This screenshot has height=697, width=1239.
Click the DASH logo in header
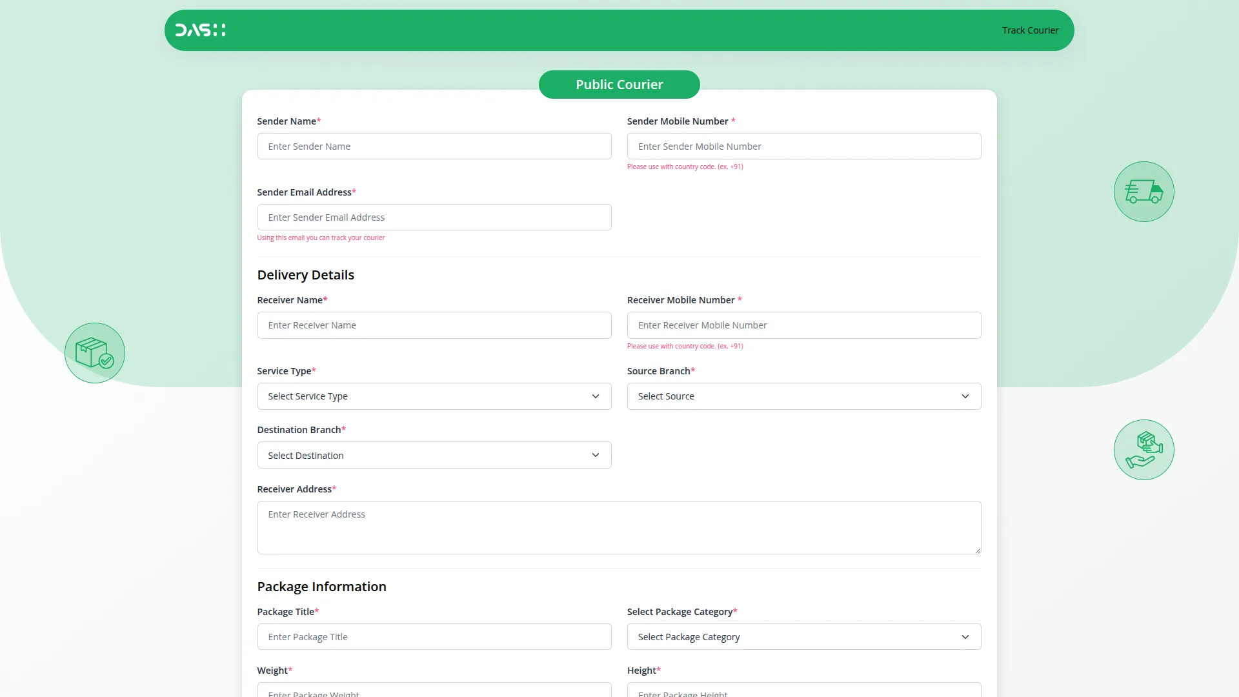tap(200, 30)
